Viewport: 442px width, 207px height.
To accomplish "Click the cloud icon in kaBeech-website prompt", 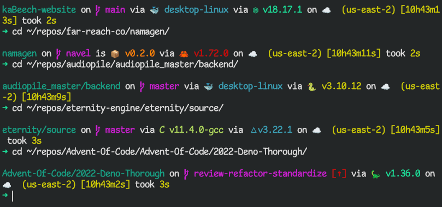I will point(326,11).
